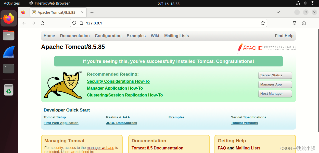Viewport: 319px width, 153px height.
Task: Open the Files app in the dock
Action: [9, 35]
